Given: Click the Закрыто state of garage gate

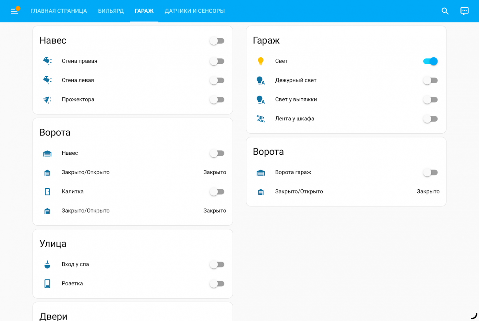Looking at the screenshot, I should [x=428, y=192].
